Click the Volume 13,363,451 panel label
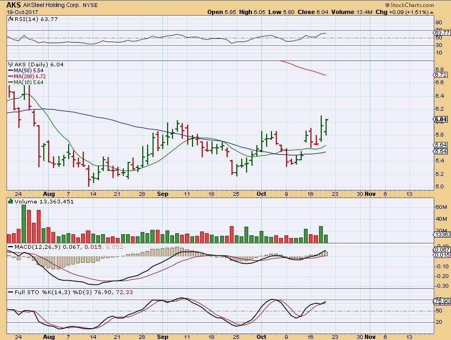This screenshot has height=340, width=451. (44, 202)
